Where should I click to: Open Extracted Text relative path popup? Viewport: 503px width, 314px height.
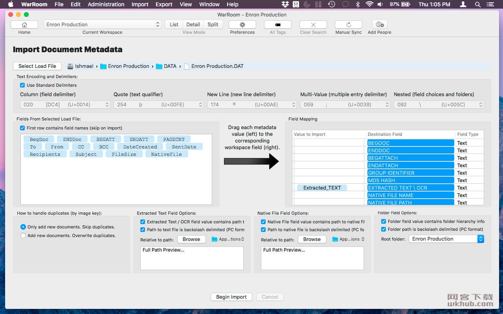228,239
